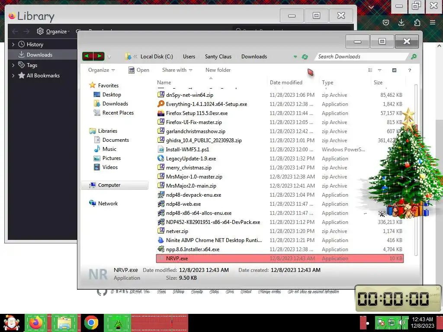Click dnSpy-net-win64.zip file icon
Viewport: 443px width, 332px height.
tap(161, 95)
